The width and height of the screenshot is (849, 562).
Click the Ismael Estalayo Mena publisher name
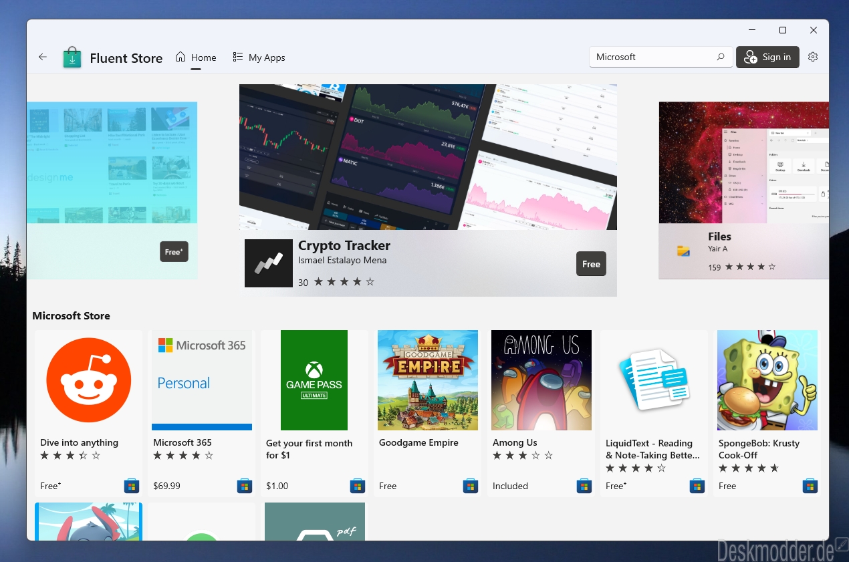[342, 261]
